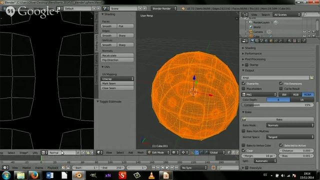
Task: Select RGBA color mode
Action: coord(308,94)
